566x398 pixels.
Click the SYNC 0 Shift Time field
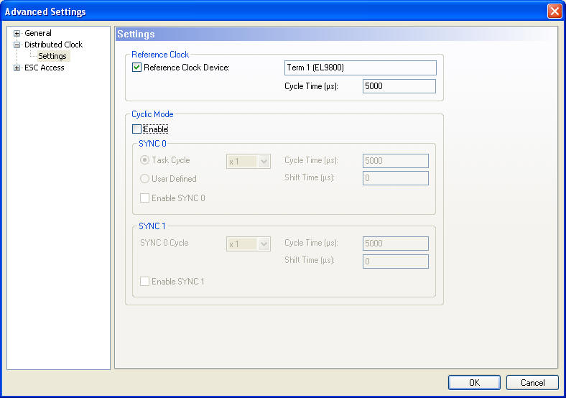coord(396,178)
